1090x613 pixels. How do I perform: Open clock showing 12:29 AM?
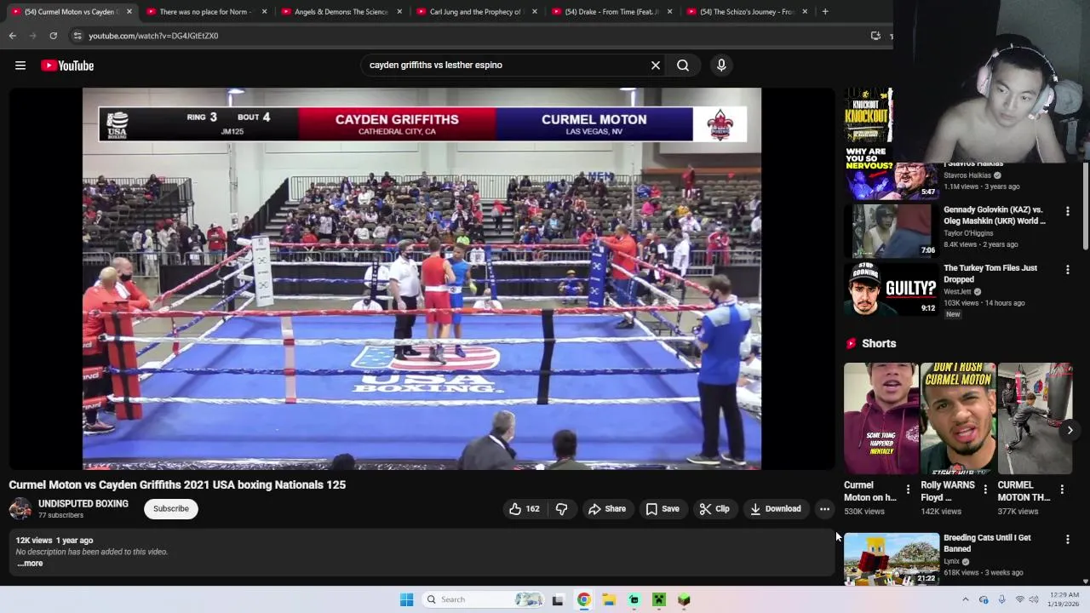(x=1064, y=599)
